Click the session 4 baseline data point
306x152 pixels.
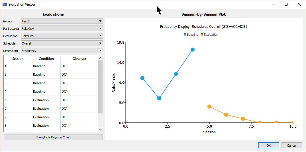click(x=193, y=50)
